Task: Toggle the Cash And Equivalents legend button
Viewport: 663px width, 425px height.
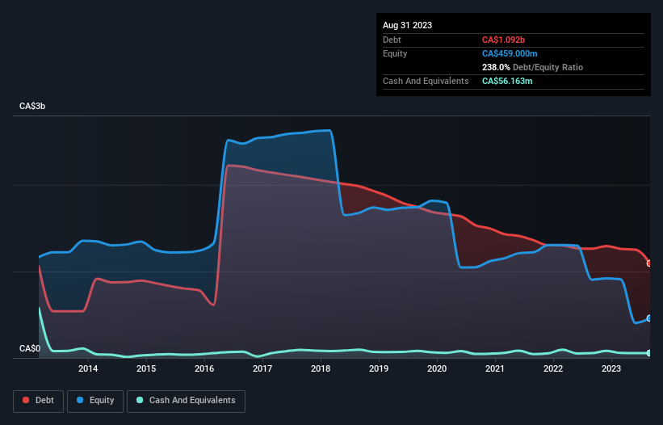Action: coord(186,401)
